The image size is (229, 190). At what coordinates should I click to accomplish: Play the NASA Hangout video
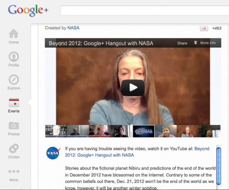133,87
